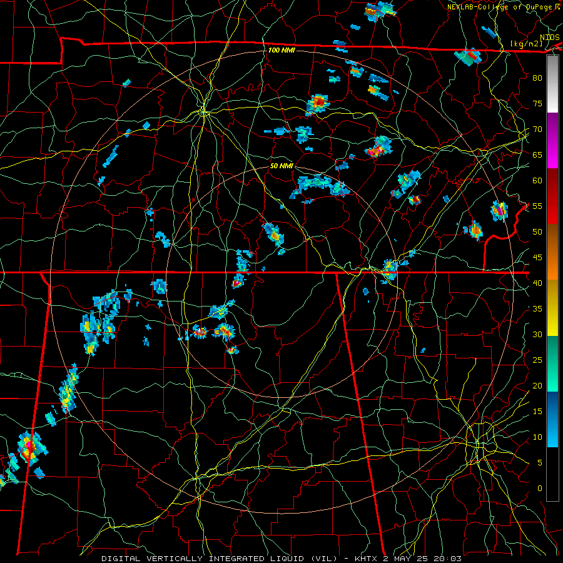Click the yellow segment of the color bar
The image size is (563, 563).
coord(552,308)
